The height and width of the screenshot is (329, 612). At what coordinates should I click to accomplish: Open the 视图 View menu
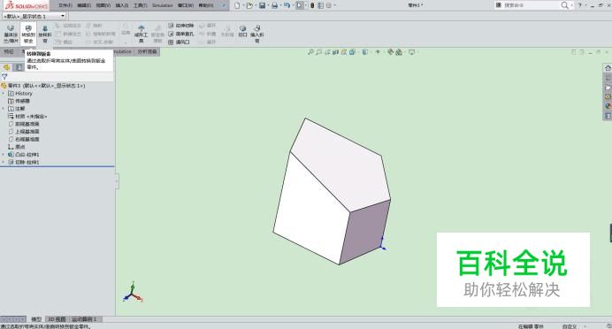pos(103,5)
